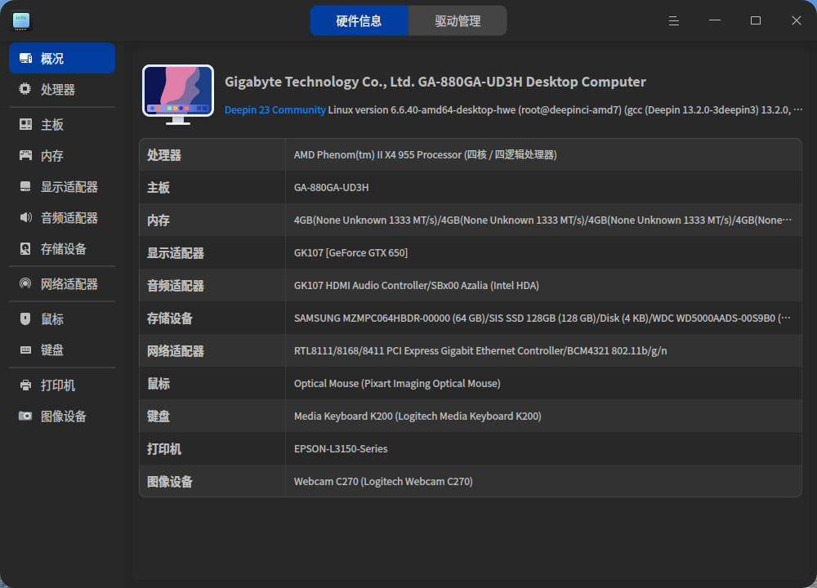Open 鼠标 label in the sidebar
817x588 pixels.
tap(52, 319)
